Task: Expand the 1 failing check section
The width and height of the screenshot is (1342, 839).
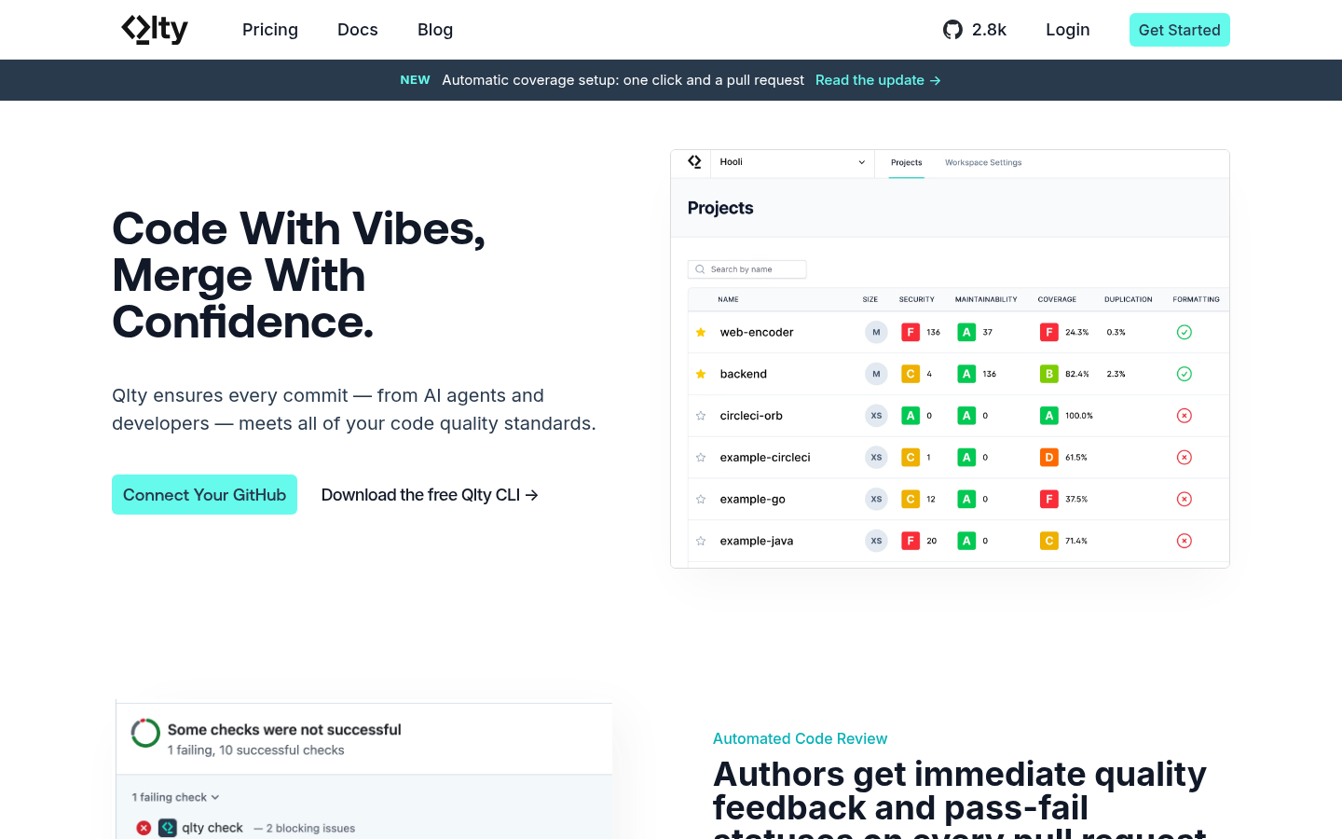Action: click(x=175, y=798)
